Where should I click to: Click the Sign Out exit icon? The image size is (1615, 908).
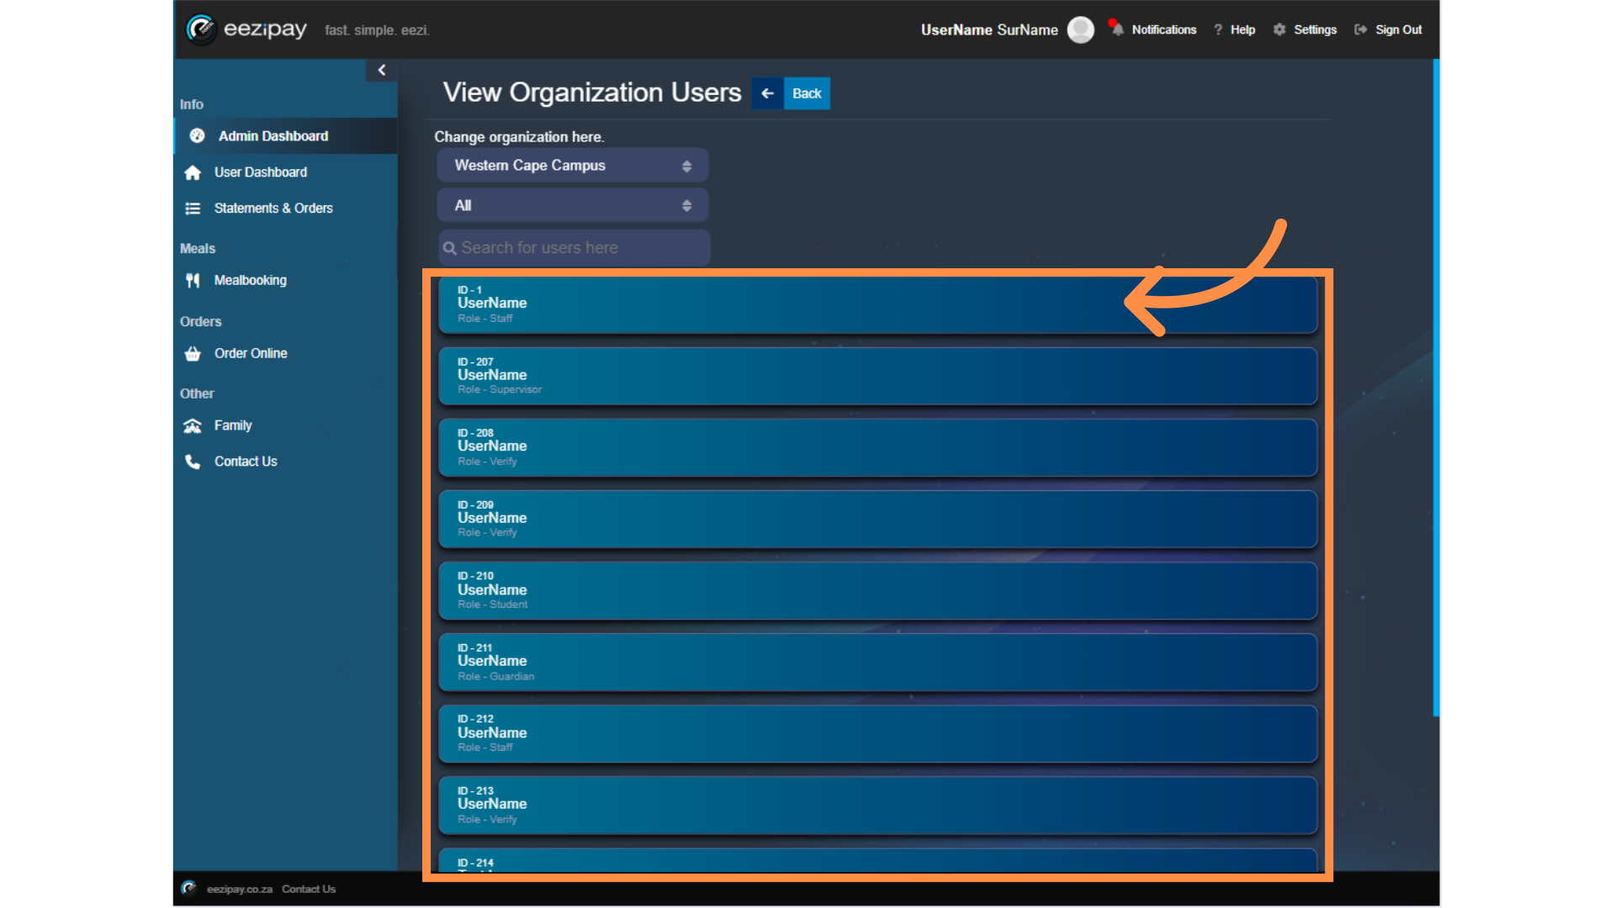tap(1360, 29)
